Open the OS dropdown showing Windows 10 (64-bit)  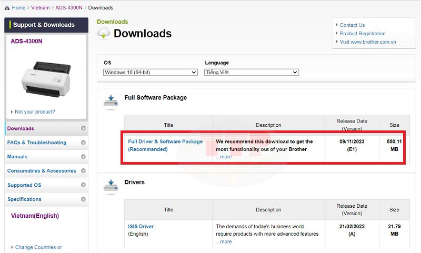(151, 73)
